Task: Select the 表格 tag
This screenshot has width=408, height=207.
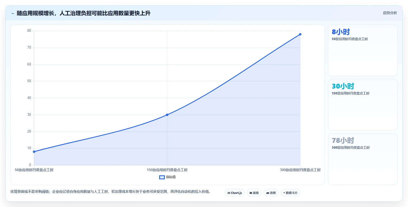Action: point(254,193)
